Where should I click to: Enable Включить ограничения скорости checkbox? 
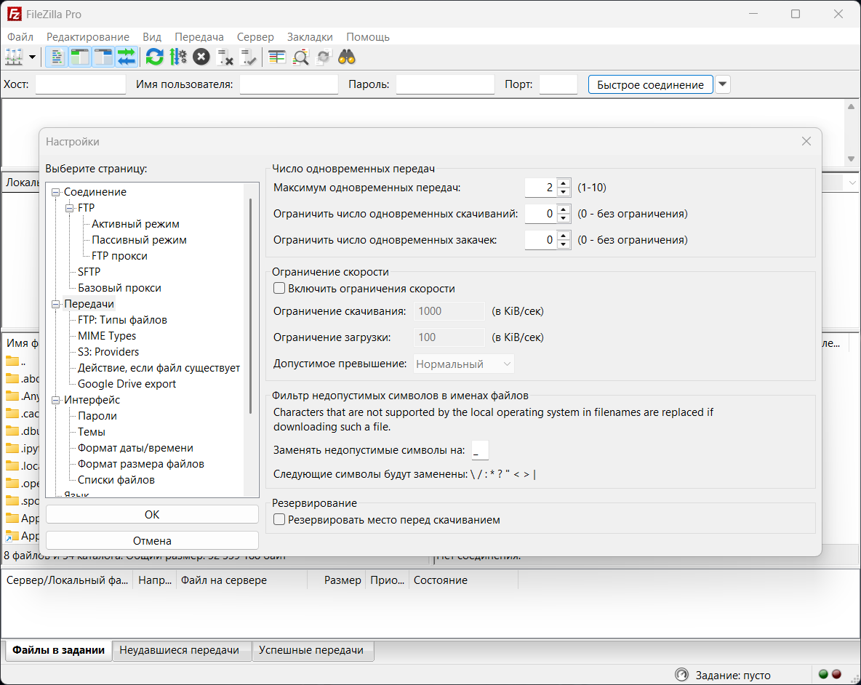coord(279,288)
